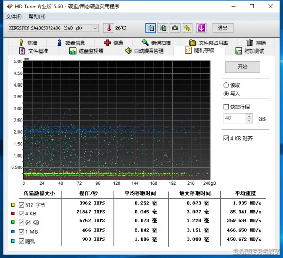Switch to the 磁盘监视器 tab
This screenshot has width=283, height=258.
coord(86,51)
